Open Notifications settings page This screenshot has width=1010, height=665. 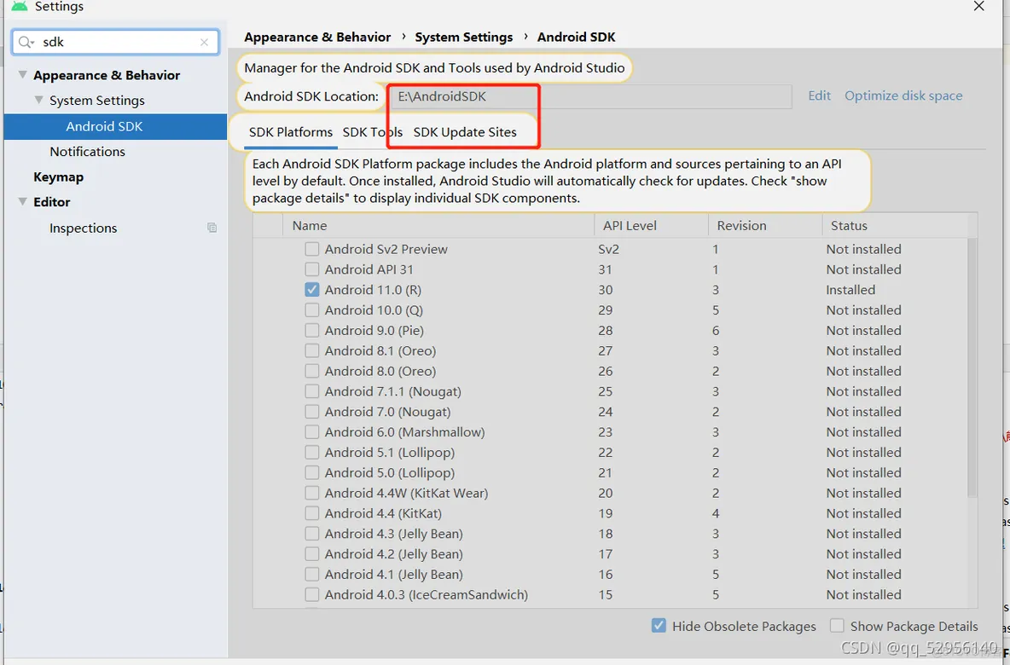tap(88, 151)
